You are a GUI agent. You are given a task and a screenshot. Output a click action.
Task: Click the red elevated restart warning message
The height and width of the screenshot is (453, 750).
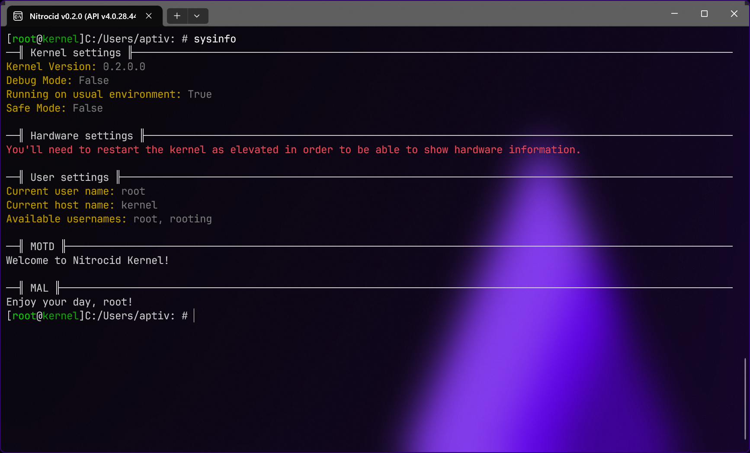[x=293, y=150]
